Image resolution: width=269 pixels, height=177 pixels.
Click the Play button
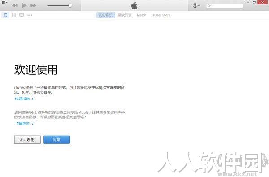tap(24, 5)
